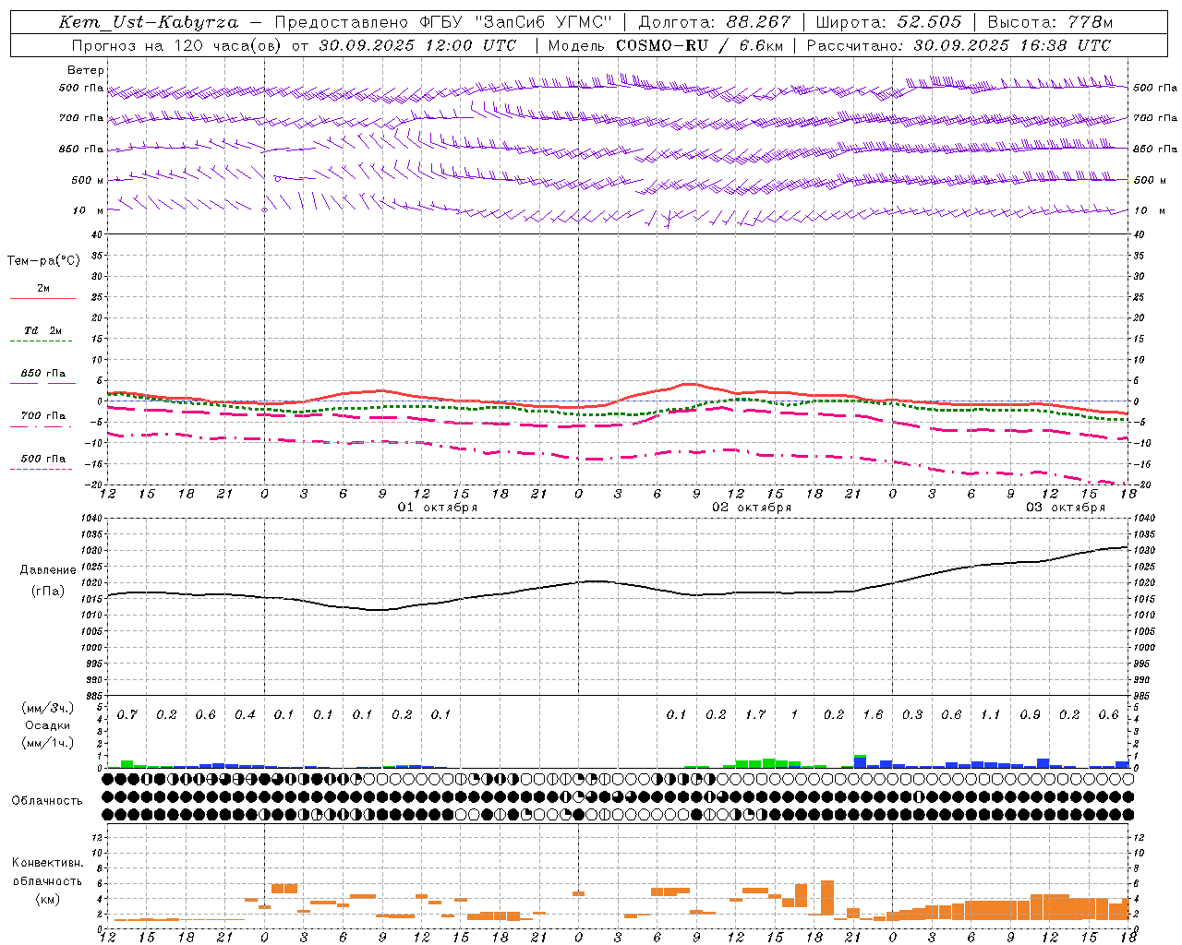Select the forecast start time 30.09.2025 12:00 UTC
1182x945 pixels.
click(x=417, y=45)
